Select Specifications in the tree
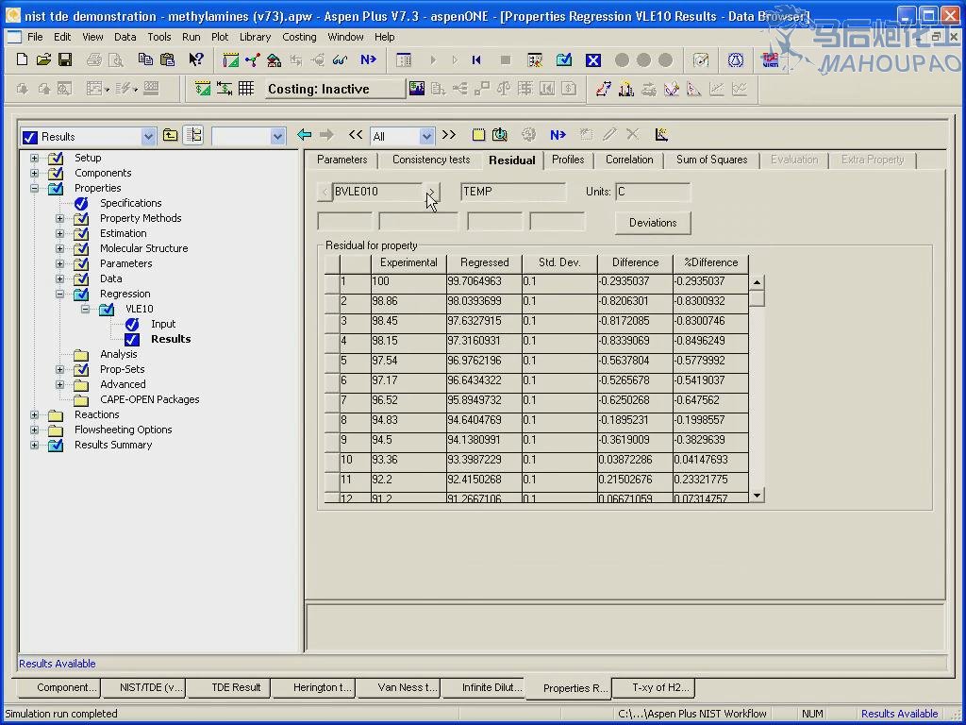The image size is (966, 725). (x=130, y=204)
